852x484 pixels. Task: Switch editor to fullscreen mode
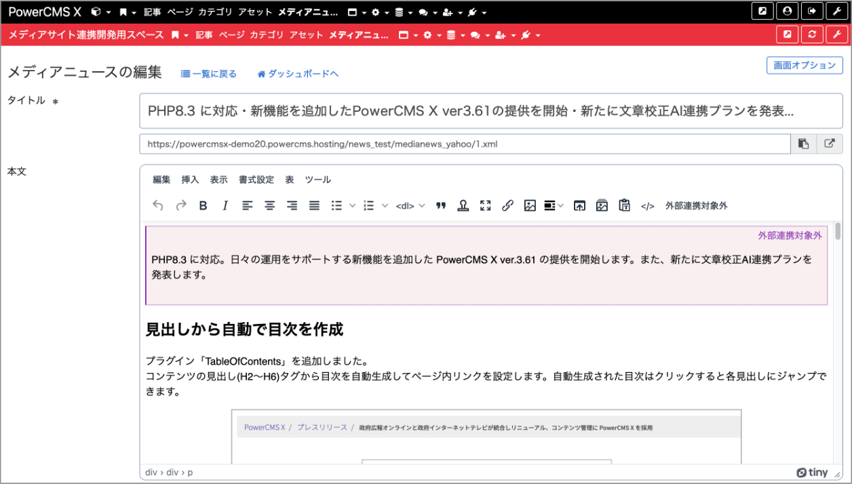(x=485, y=205)
